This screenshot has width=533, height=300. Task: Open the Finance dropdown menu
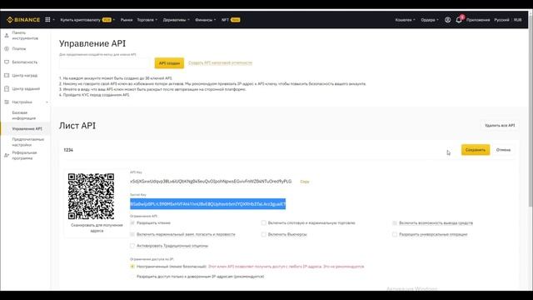tap(206, 20)
